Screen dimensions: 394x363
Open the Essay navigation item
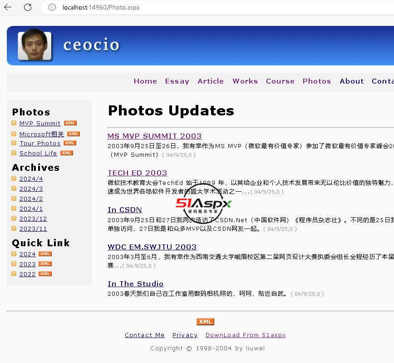[x=177, y=81]
